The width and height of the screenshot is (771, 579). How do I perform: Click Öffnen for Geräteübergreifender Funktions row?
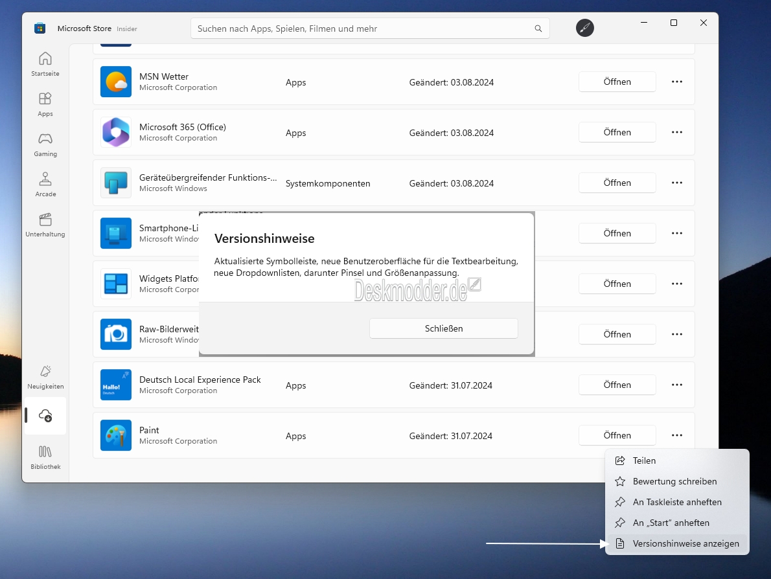(x=617, y=183)
